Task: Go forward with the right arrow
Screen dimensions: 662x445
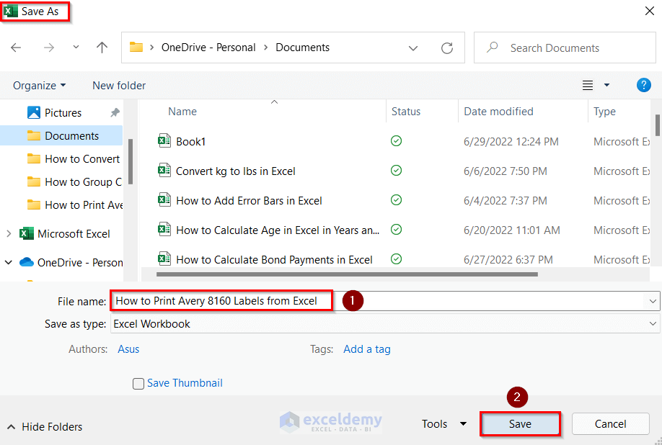Action: (x=49, y=48)
